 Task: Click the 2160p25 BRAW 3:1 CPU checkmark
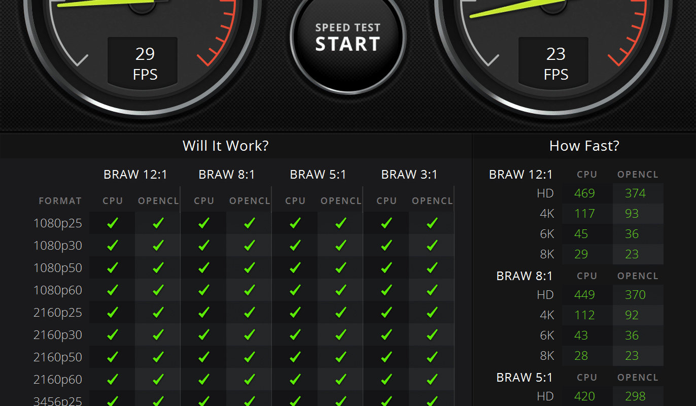(x=387, y=312)
